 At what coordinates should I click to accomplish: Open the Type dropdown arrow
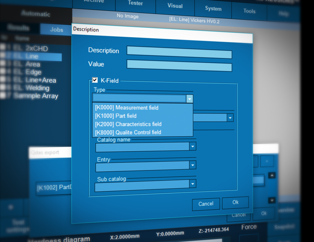(x=190, y=99)
